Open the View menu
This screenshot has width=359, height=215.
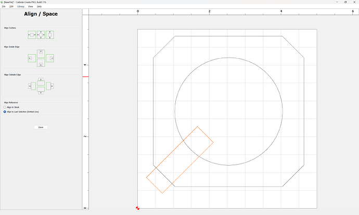31,6
